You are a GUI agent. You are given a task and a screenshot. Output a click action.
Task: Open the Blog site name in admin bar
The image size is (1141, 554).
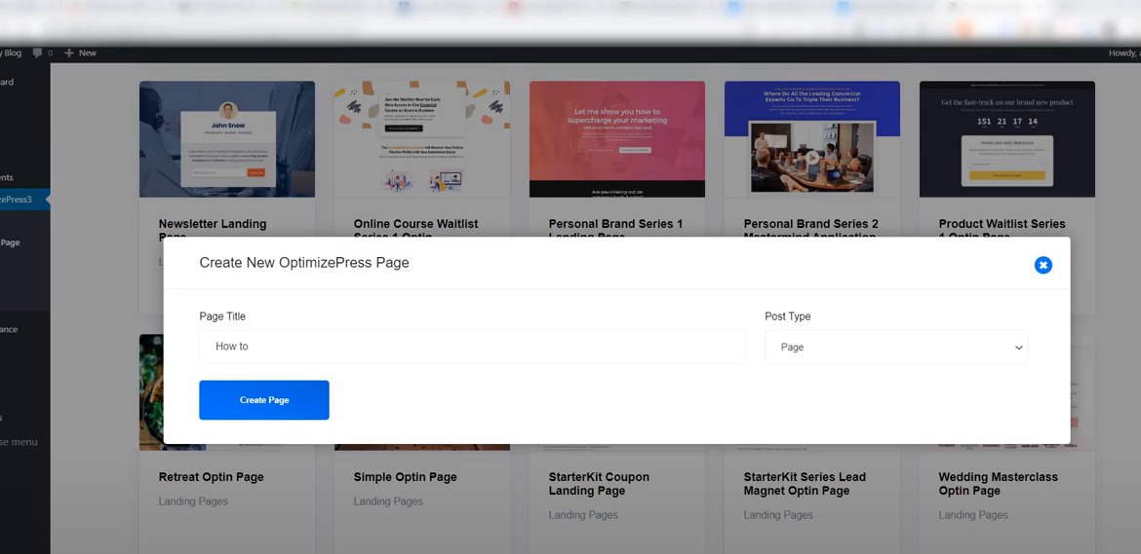(x=11, y=53)
